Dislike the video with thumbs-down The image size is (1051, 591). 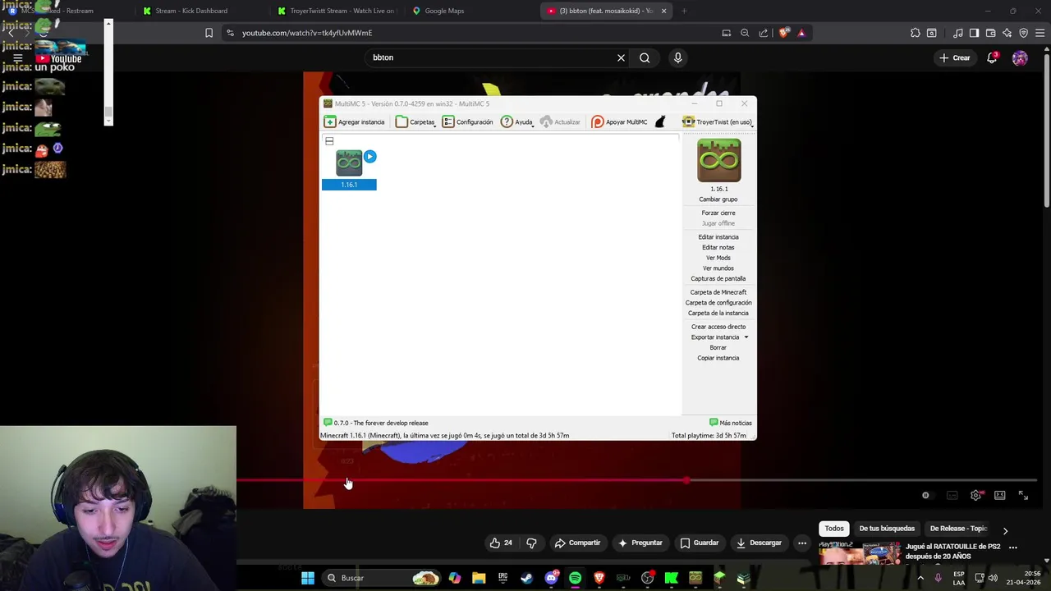(531, 543)
